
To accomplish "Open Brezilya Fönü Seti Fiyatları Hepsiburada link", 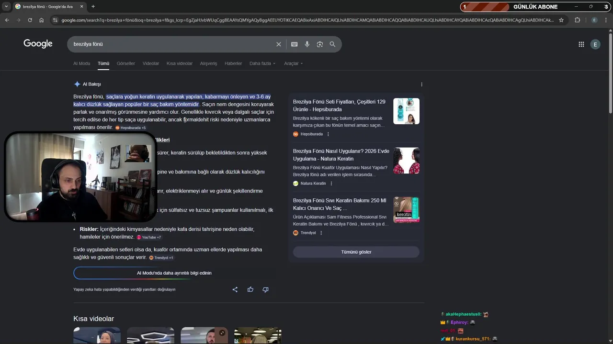I will [339, 106].
